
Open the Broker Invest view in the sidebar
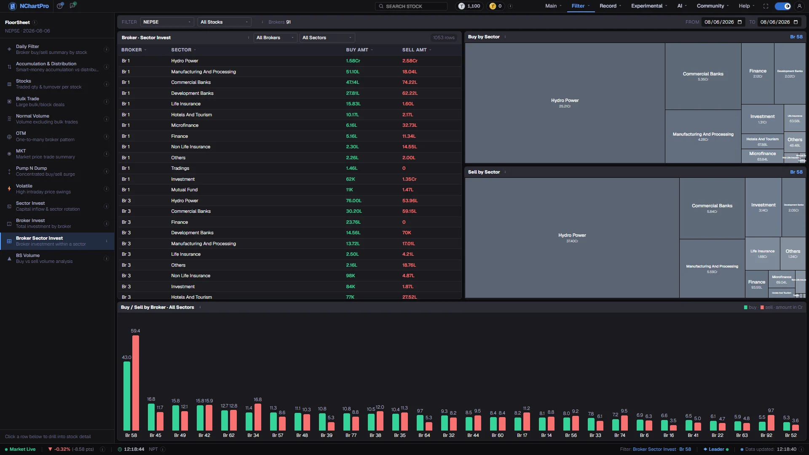coord(57,223)
